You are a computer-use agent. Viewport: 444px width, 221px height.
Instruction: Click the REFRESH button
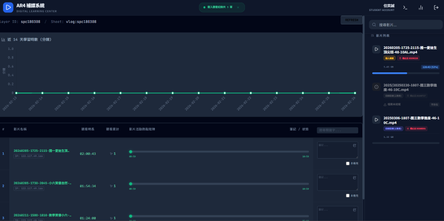[351, 20]
